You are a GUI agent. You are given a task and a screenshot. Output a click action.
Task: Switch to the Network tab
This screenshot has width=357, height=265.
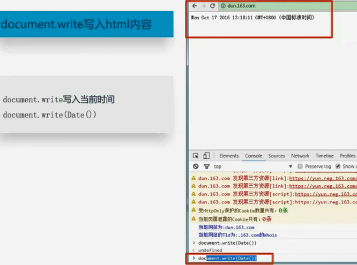click(x=300, y=156)
